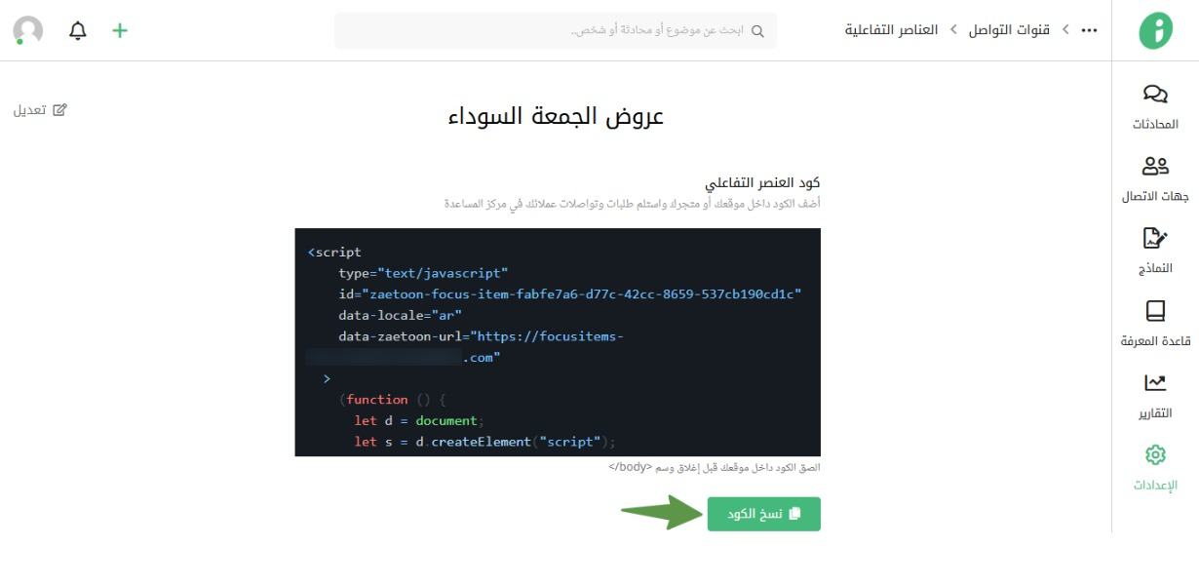1199x586 pixels.
Task: Select العناصر التفاعلية breadcrumb item
Action: (x=891, y=30)
